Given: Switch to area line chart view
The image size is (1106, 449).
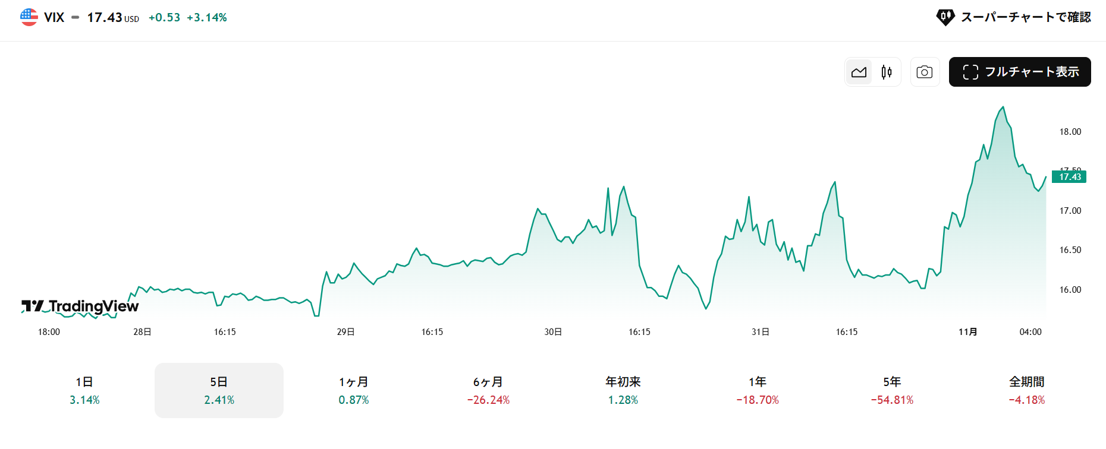Looking at the screenshot, I should point(859,72).
